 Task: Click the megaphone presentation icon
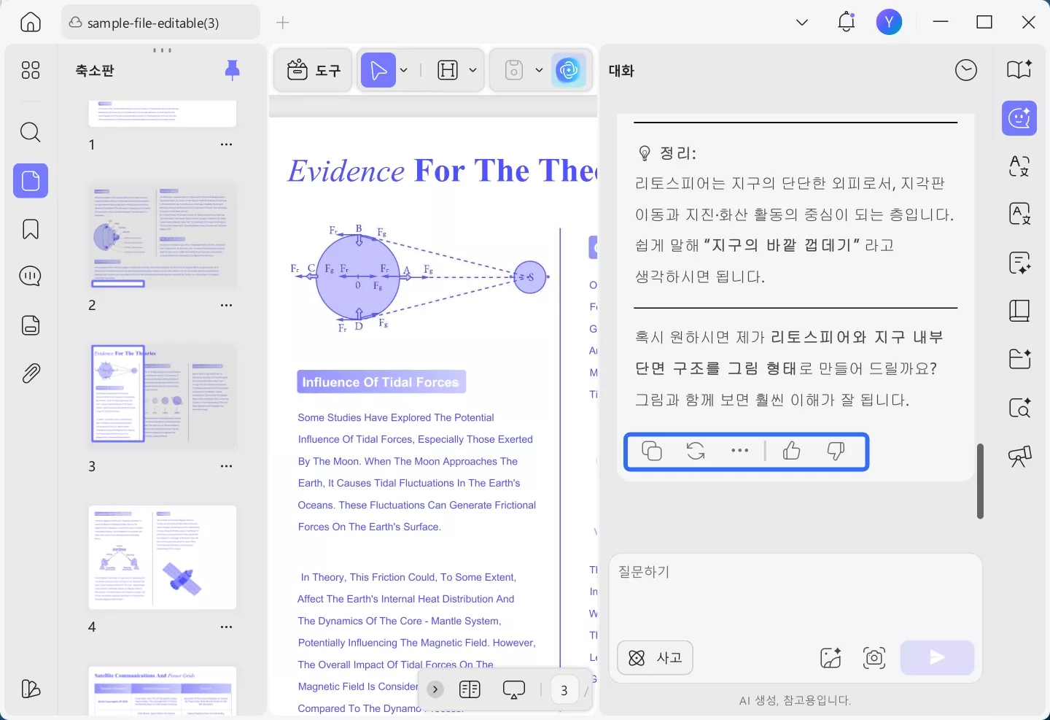[x=1019, y=457]
